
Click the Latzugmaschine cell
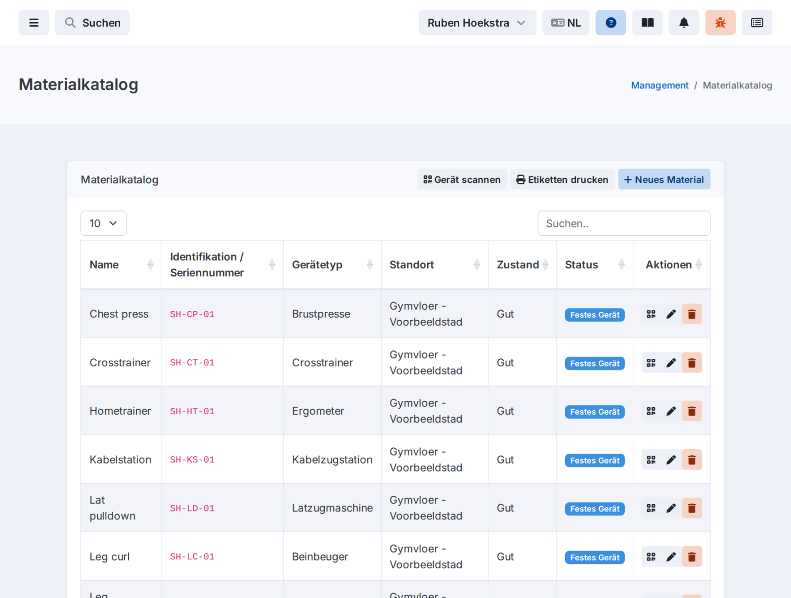pos(332,508)
